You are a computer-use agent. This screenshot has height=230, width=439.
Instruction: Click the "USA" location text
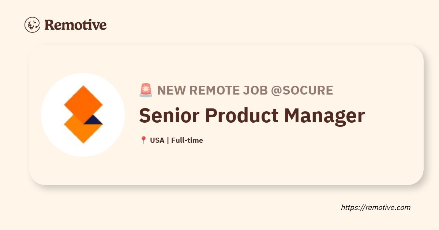coord(157,140)
